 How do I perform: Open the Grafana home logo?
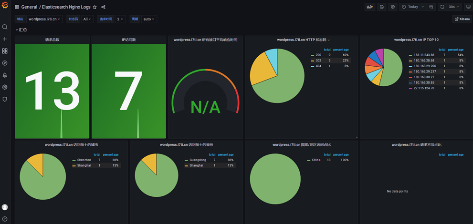pos(5,5)
